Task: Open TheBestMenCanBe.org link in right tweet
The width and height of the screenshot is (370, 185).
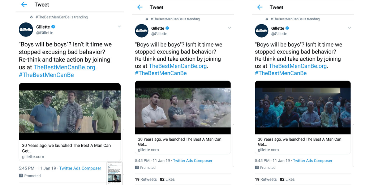Action: (298, 66)
